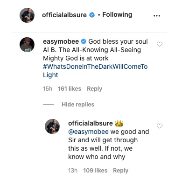Collapse the thread with Hide replies

(78, 105)
